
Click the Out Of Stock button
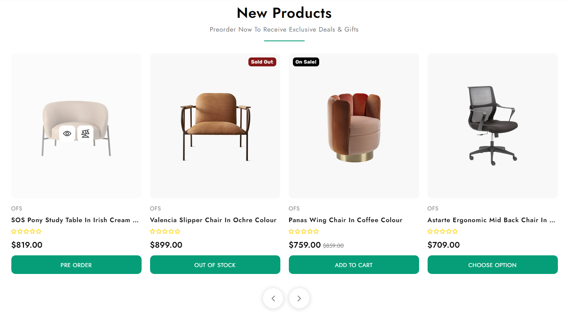[x=215, y=265]
